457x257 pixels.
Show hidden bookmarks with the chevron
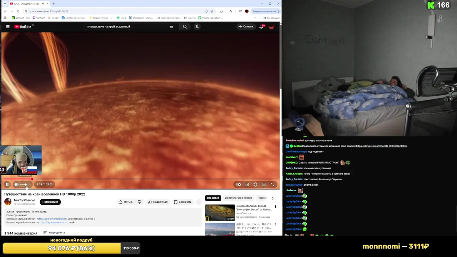tap(255, 17)
